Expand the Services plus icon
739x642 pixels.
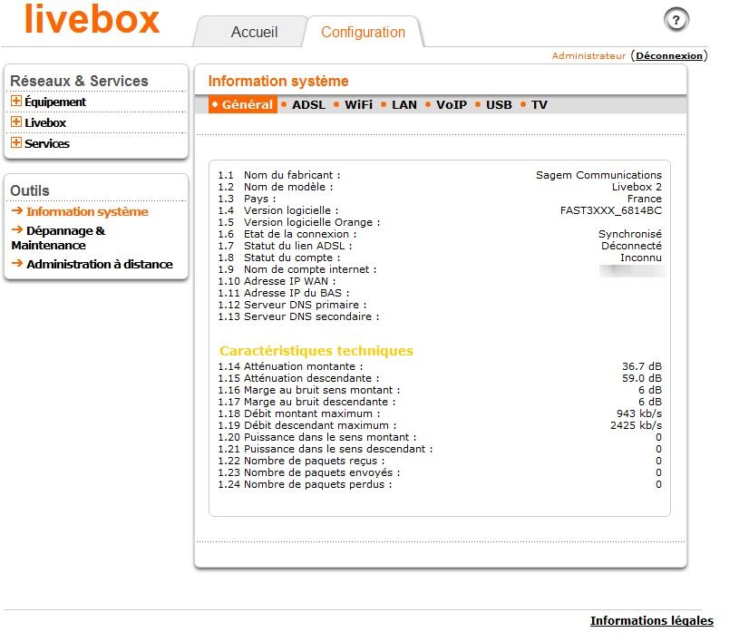click(x=16, y=142)
